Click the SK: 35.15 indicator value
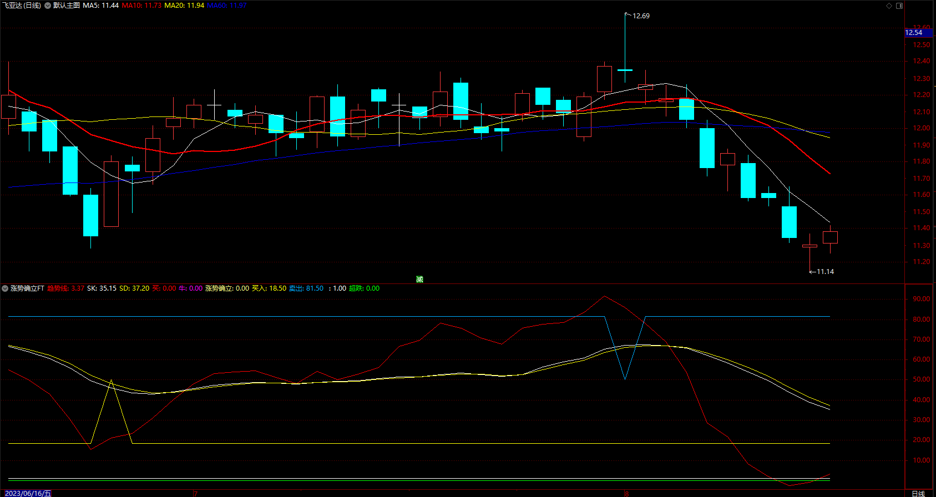Screen dimensions: 936x497 pos(102,288)
